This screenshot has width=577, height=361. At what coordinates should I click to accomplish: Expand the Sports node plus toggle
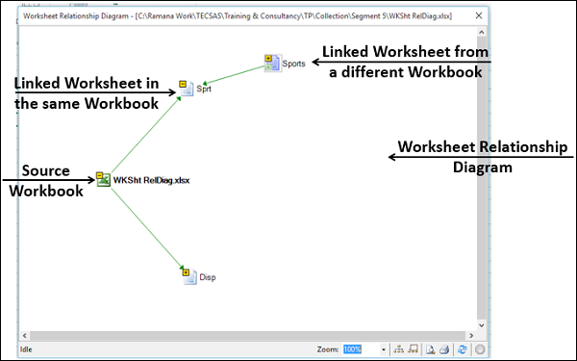[x=268, y=58]
